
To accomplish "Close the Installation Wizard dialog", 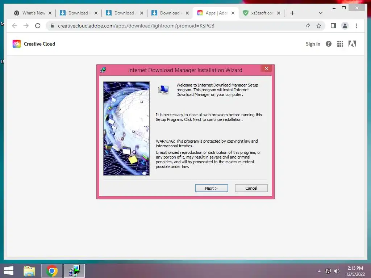I will pyautogui.click(x=267, y=68).
